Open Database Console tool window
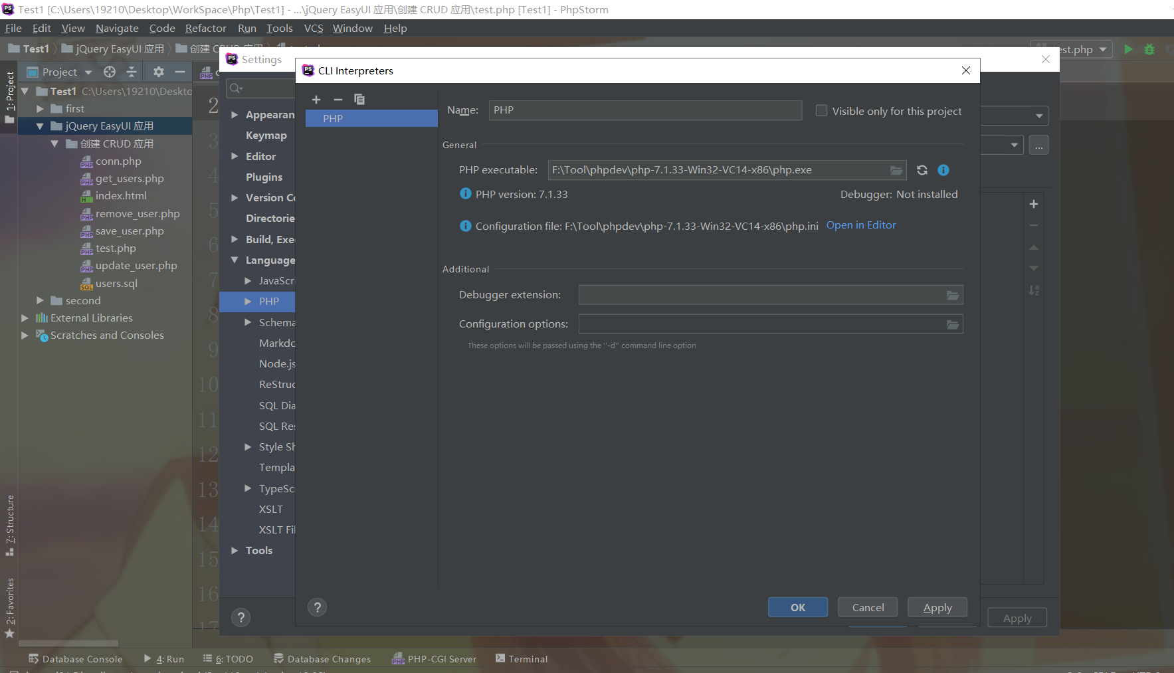The width and height of the screenshot is (1174, 673). click(x=76, y=659)
